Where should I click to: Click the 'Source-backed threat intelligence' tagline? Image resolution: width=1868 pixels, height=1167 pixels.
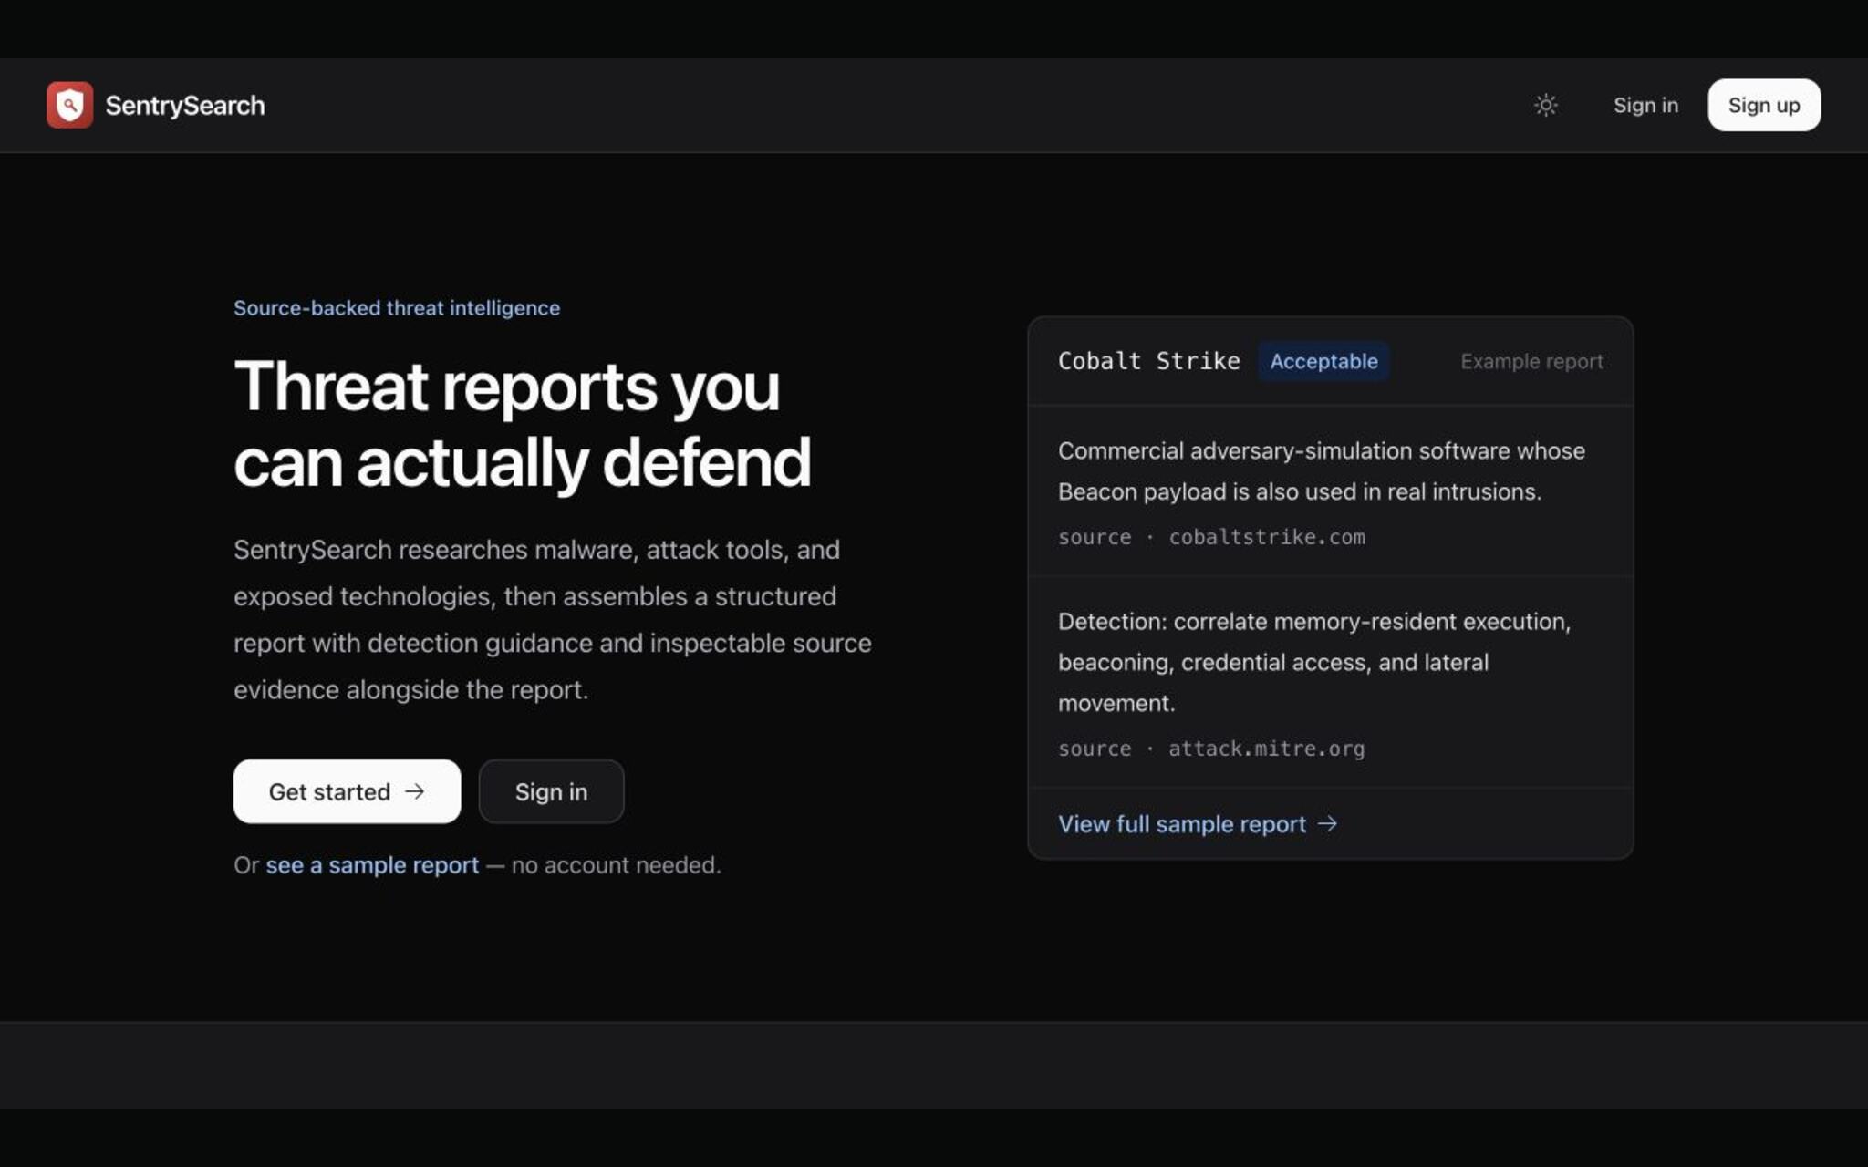point(397,308)
